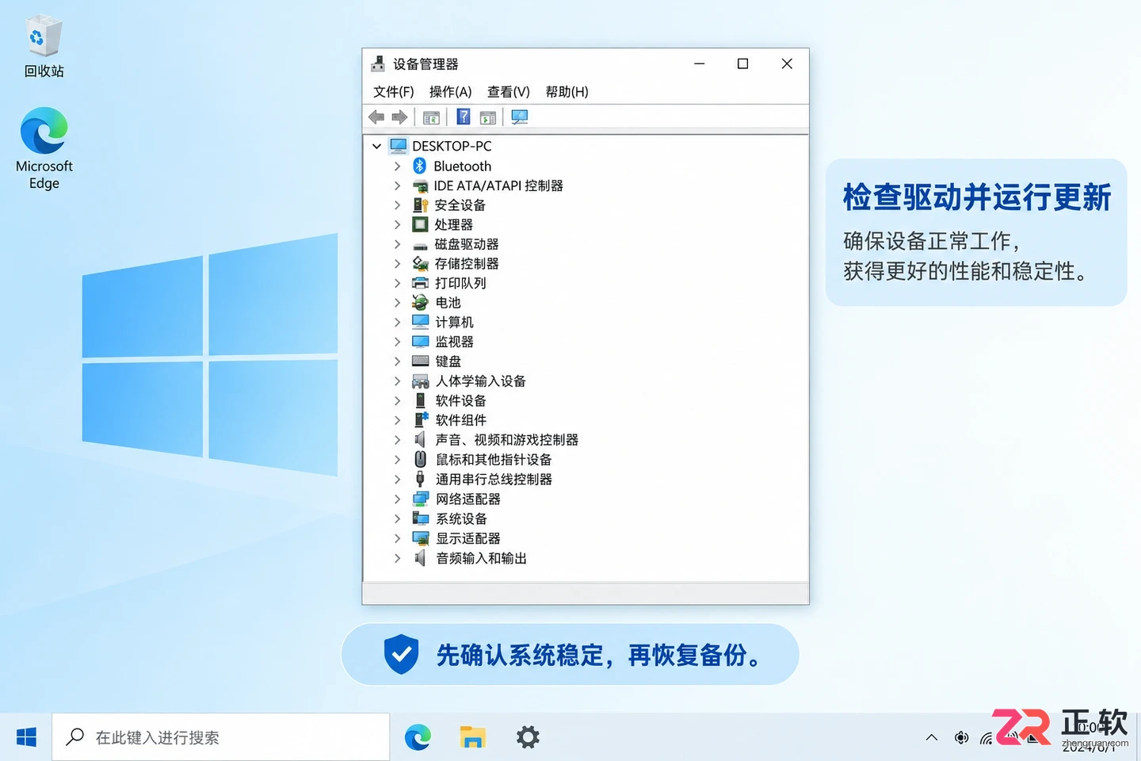The height and width of the screenshot is (761, 1141).
Task: Click the 电池 battery icon
Action: pos(420,302)
